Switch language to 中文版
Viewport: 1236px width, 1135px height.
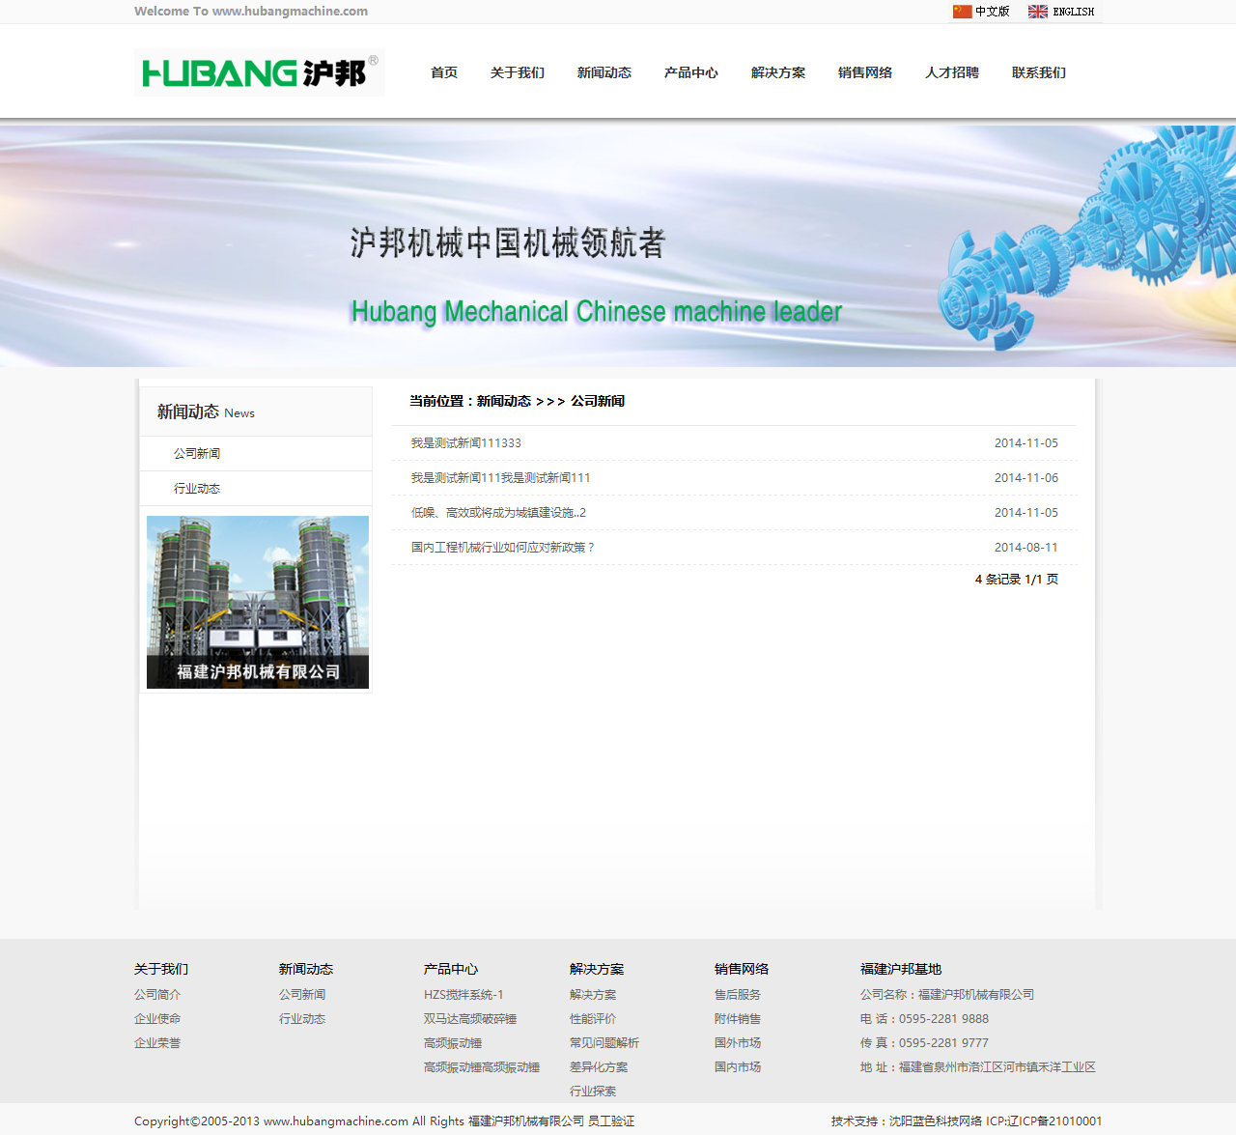tap(992, 12)
